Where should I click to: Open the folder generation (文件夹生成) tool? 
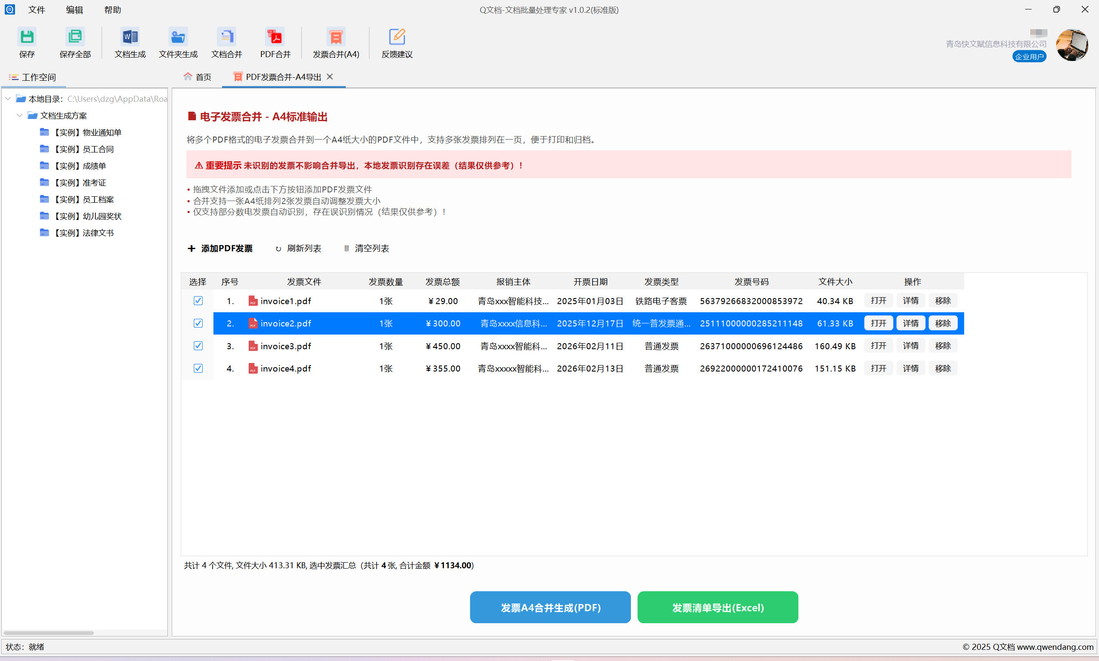178,37
